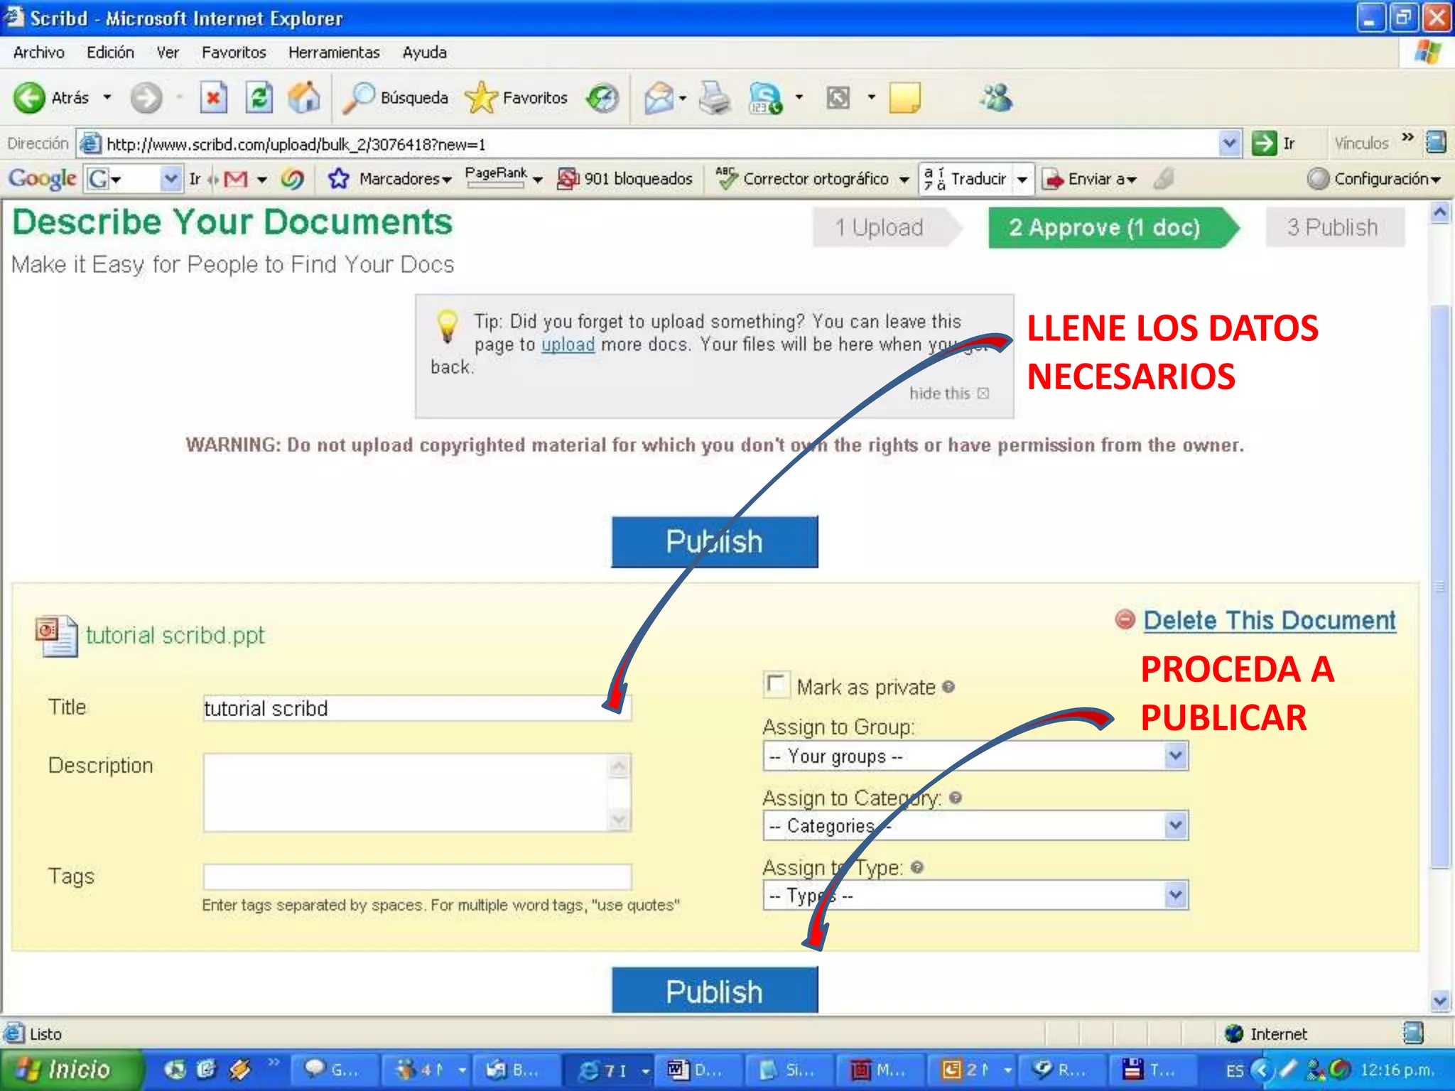This screenshot has height=1091, width=1455.
Task: Expand the Enviar a dropdown
Action: point(1132,180)
